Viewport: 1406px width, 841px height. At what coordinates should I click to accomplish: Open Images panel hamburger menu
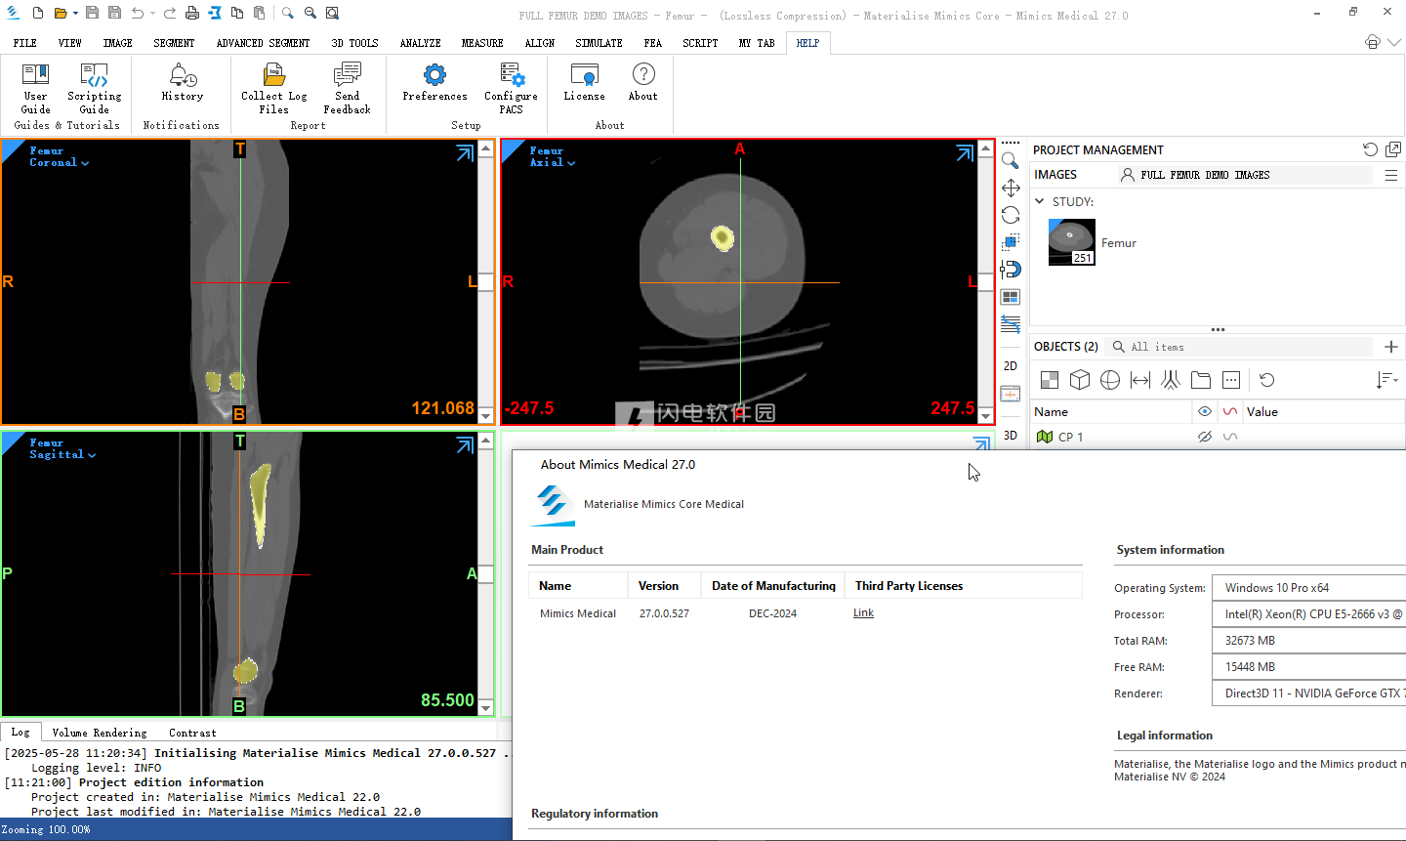click(x=1391, y=175)
